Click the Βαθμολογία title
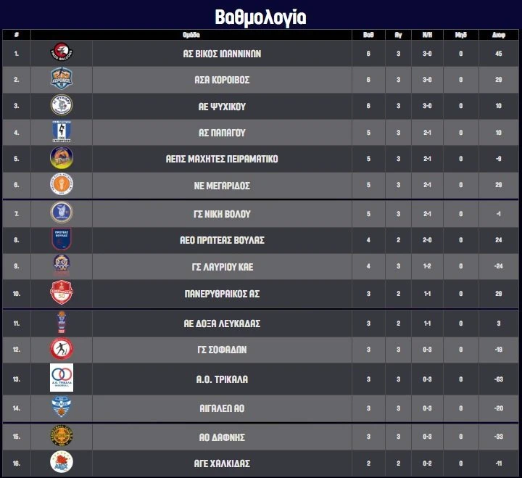 [x=261, y=16]
